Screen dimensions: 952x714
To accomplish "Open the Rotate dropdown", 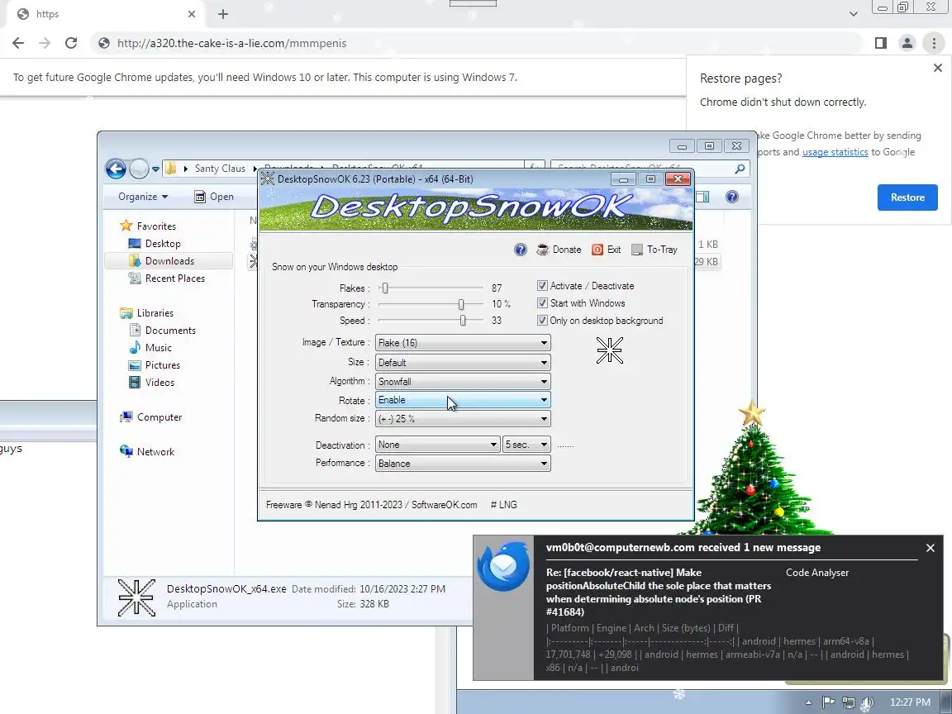I will pyautogui.click(x=463, y=399).
